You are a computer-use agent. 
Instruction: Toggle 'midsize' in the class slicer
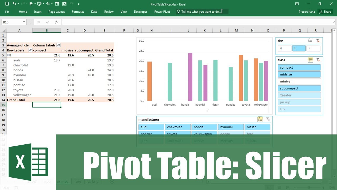tap(299, 74)
